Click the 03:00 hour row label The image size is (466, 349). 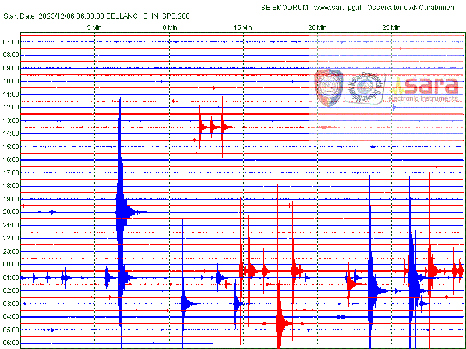coord(11,304)
